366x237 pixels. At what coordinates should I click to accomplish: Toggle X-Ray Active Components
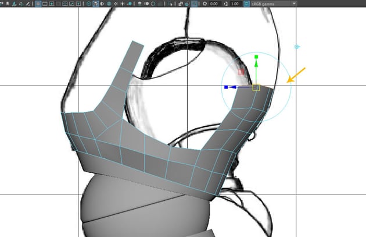[188, 3]
